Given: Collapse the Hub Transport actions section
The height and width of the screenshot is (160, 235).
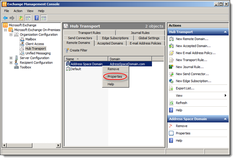Looking at the screenshot, I should pos(225,32).
